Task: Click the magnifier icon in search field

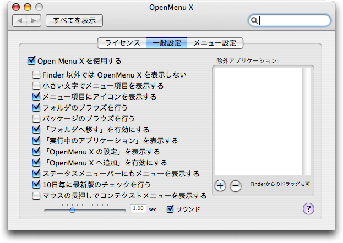Action: (254, 20)
